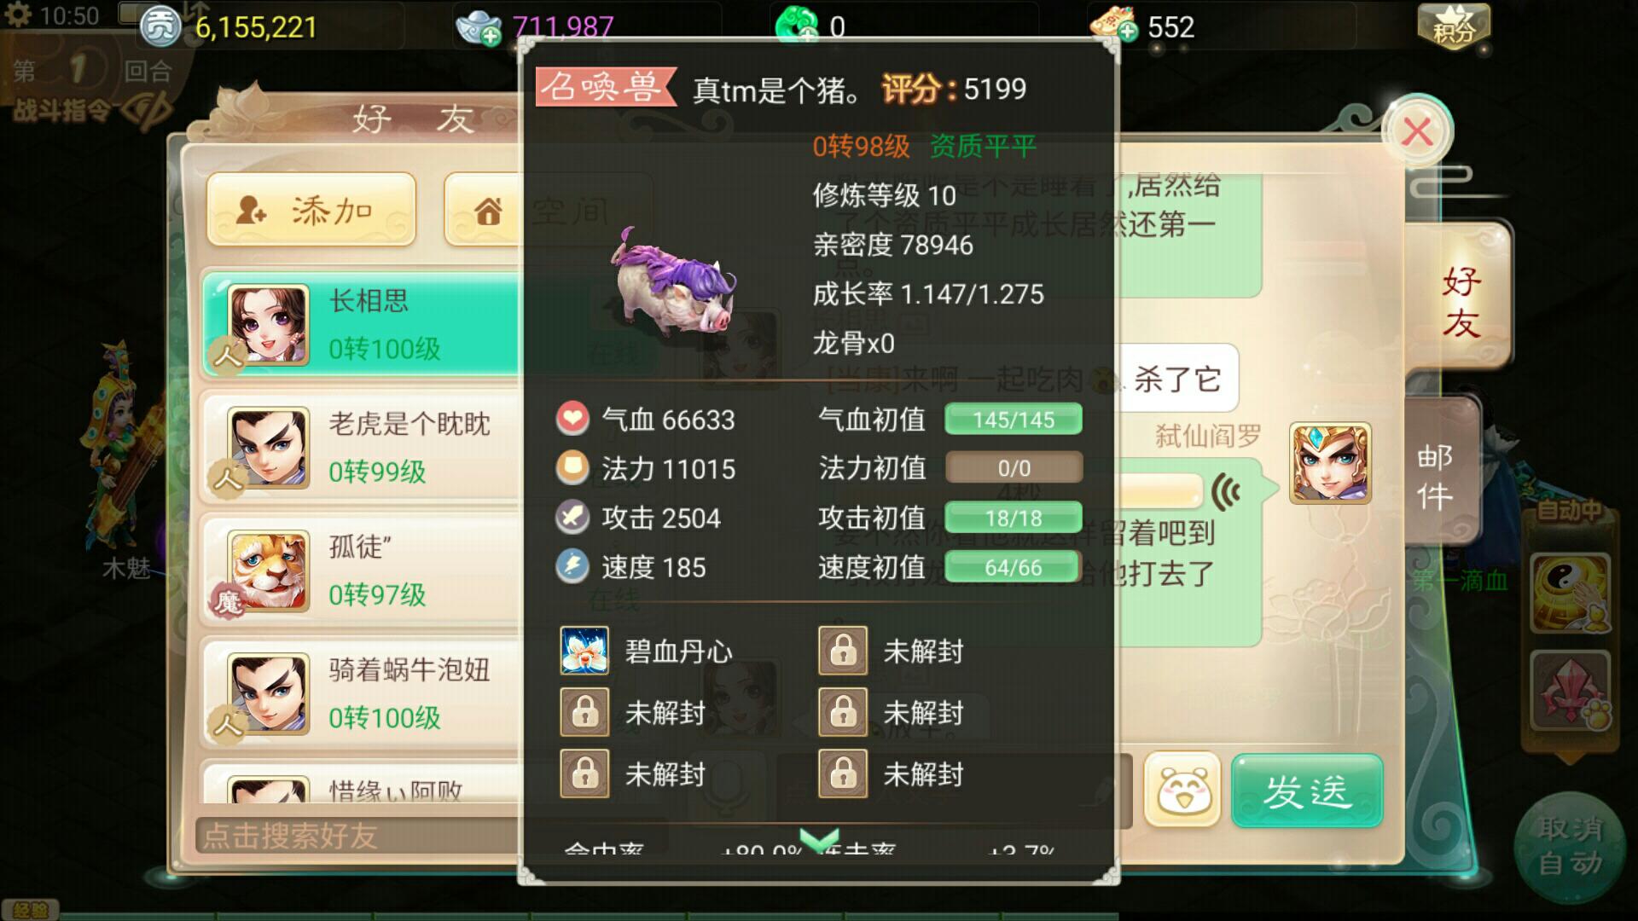
Task: Open the emoji bear face icon
Action: point(1182,790)
